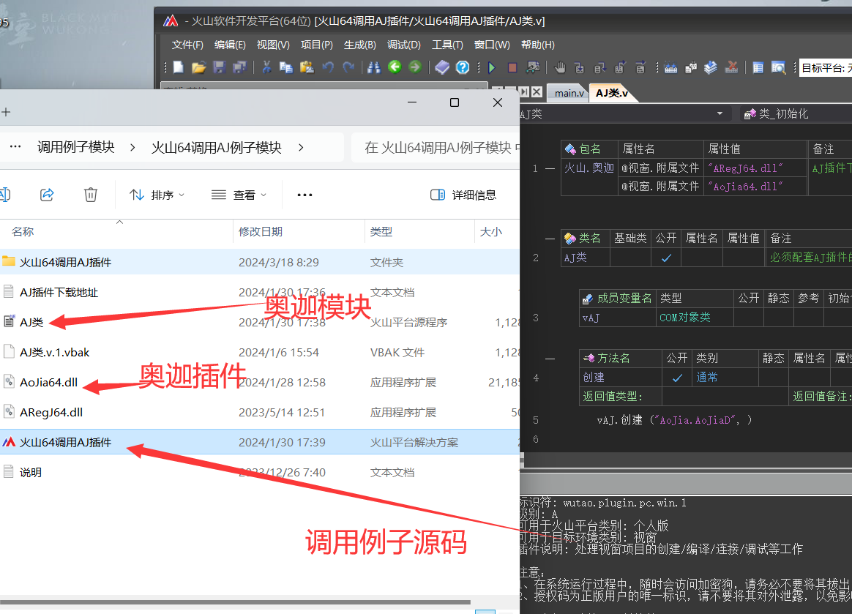The height and width of the screenshot is (614, 852).
Task: Collapse the 包名 block at line 1
Action: pyautogui.click(x=550, y=168)
